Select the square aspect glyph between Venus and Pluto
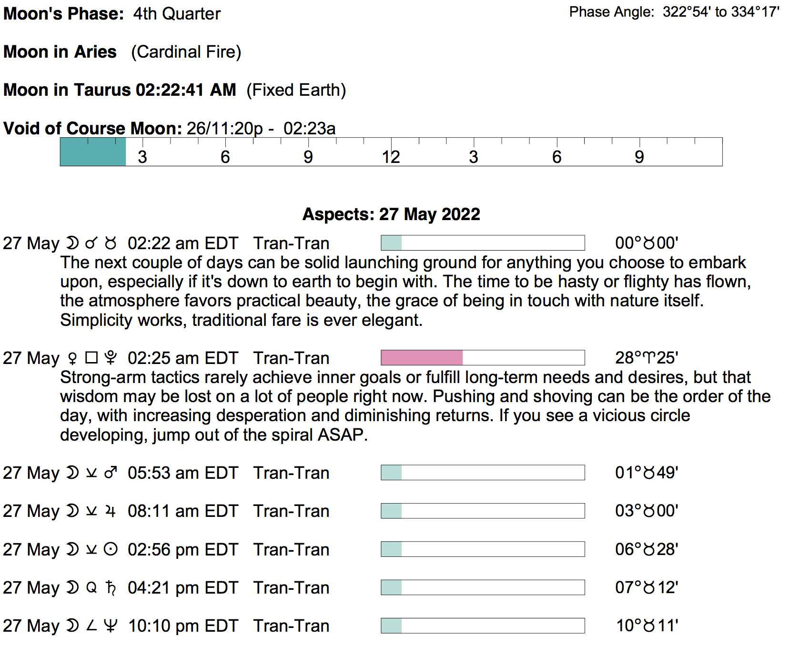 (x=91, y=358)
